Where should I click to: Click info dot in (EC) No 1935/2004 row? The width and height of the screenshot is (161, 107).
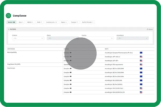tap(71, 72)
